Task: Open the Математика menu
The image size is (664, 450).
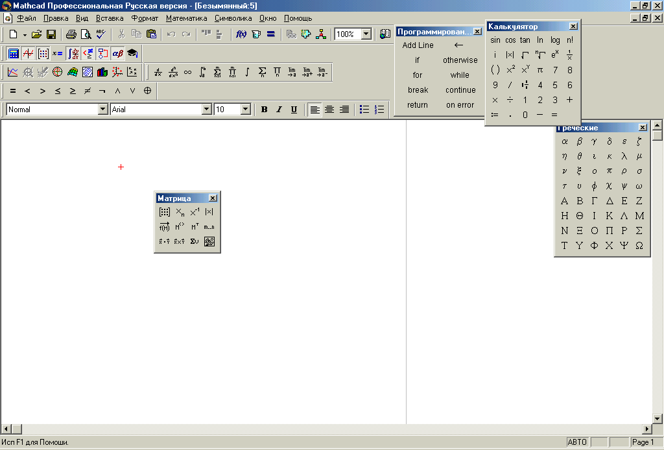Action: [186, 18]
